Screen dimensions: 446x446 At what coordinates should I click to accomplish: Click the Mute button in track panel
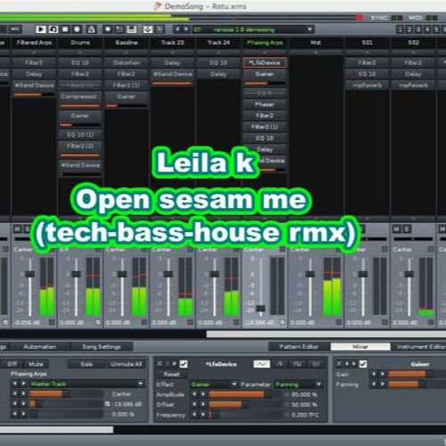point(36,364)
